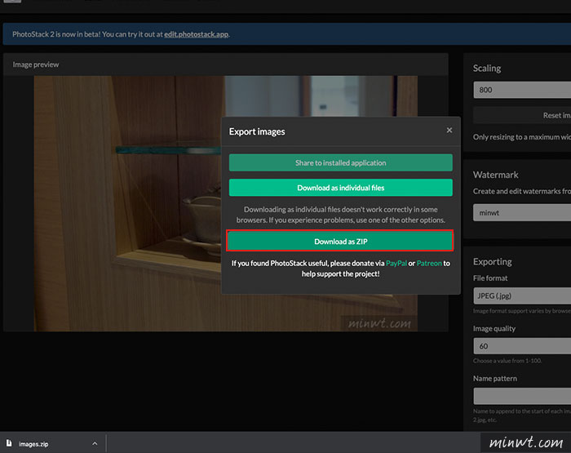Click the Exporting section heading
The image size is (571, 453).
point(493,262)
